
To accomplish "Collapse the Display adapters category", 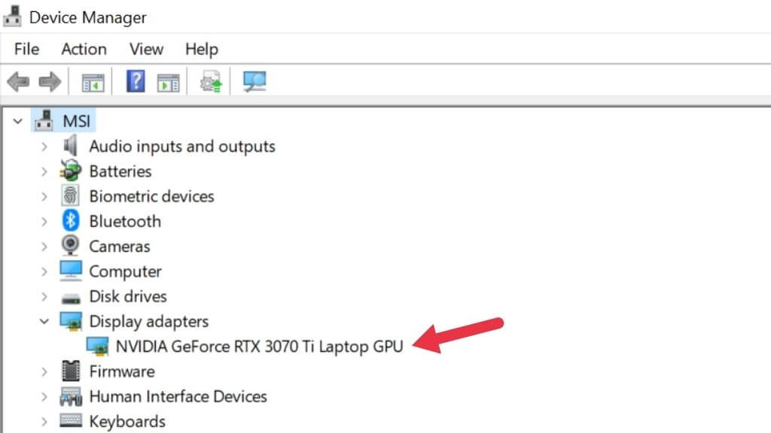I will tap(45, 321).
